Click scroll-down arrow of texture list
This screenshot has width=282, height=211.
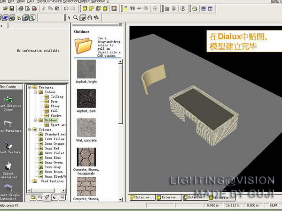(120, 200)
